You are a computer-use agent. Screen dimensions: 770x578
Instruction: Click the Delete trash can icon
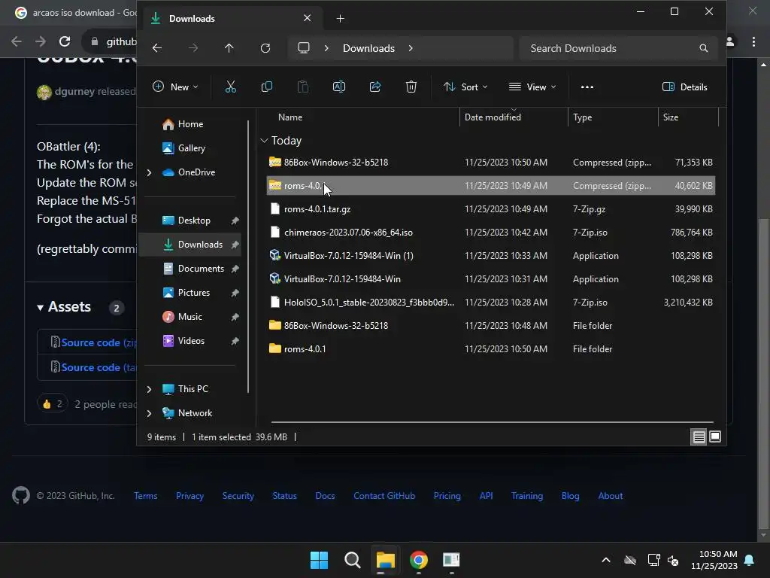(411, 87)
